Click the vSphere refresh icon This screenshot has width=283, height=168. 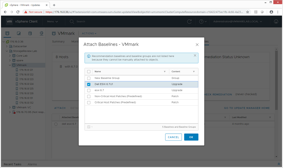pos(189,22)
